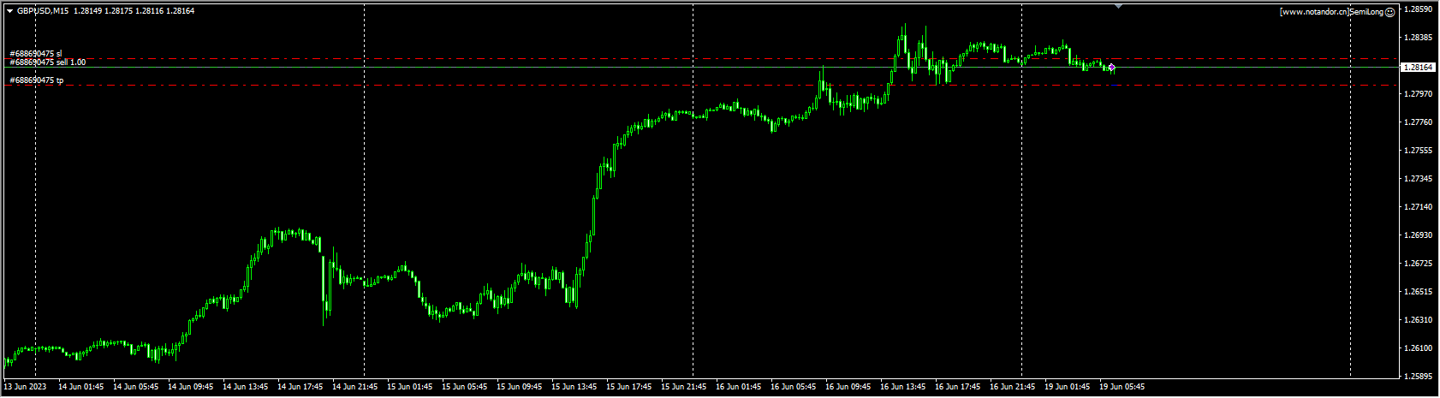Click the 15 Jun 05:45 time label

464,387
